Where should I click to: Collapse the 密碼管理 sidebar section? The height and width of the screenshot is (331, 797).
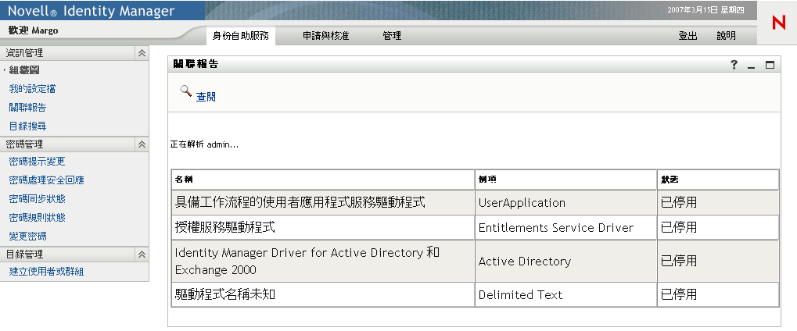pyautogui.click(x=142, y=144)
